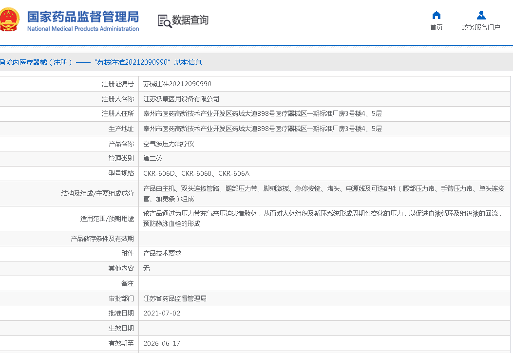Select the approval date 2021-07-02
Viewport: 513px width, 353px height.
pyautogui.click(x=162, y=313)
